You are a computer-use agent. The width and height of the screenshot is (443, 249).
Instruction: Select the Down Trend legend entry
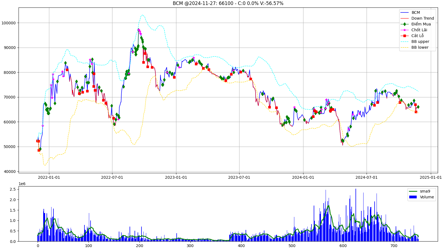pos(417,18)
